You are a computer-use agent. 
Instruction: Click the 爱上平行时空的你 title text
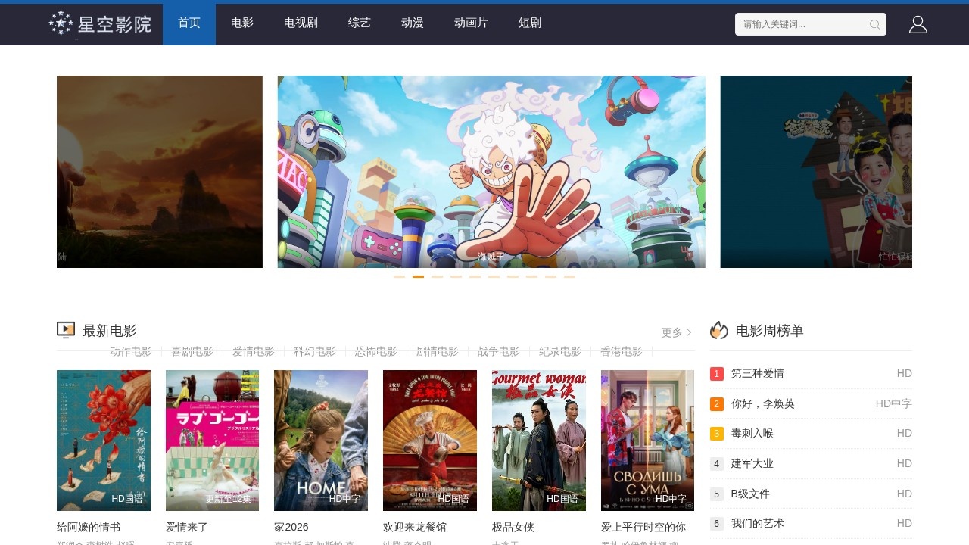point(643,527)
